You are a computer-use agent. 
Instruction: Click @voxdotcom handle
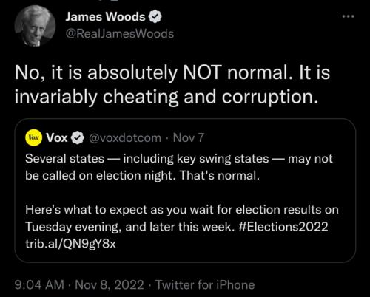click(125, 138)
